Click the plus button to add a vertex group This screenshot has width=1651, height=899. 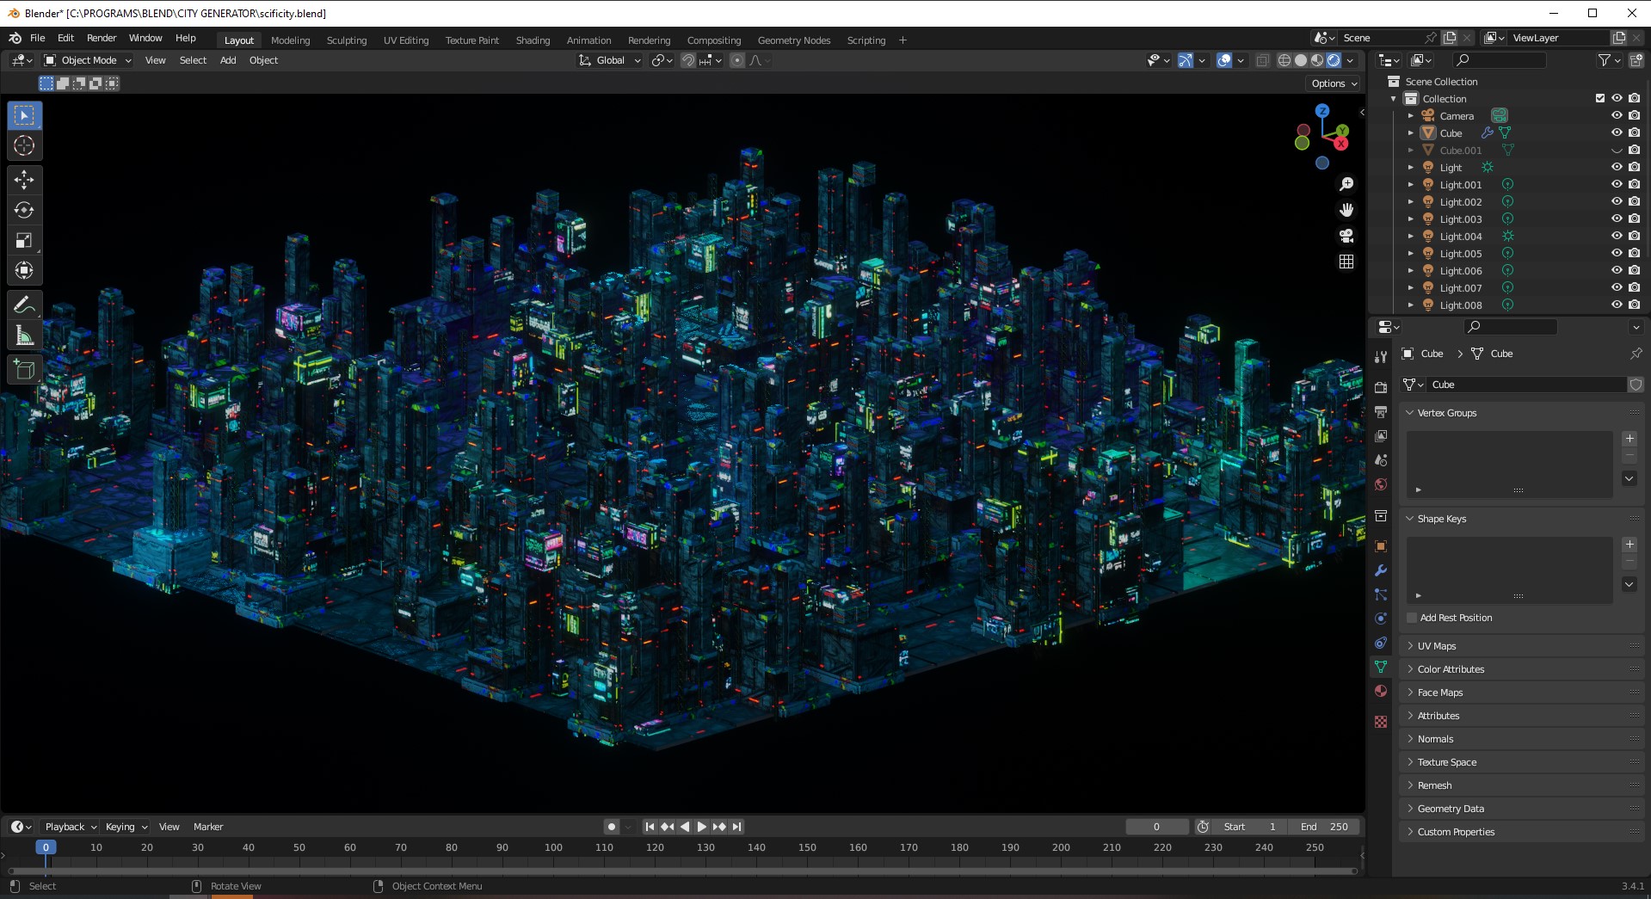[x=1629, y=438]
